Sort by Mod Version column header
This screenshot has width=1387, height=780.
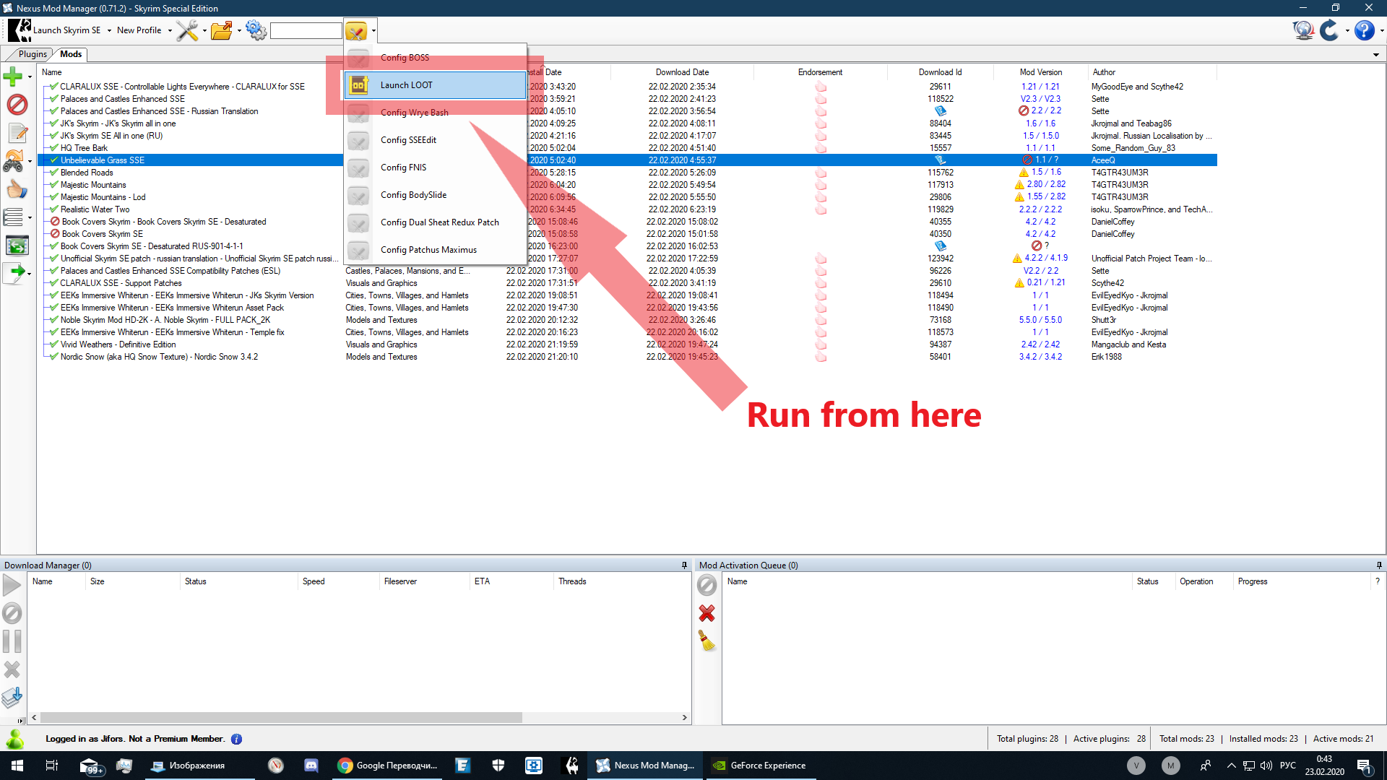(1041, 72)
